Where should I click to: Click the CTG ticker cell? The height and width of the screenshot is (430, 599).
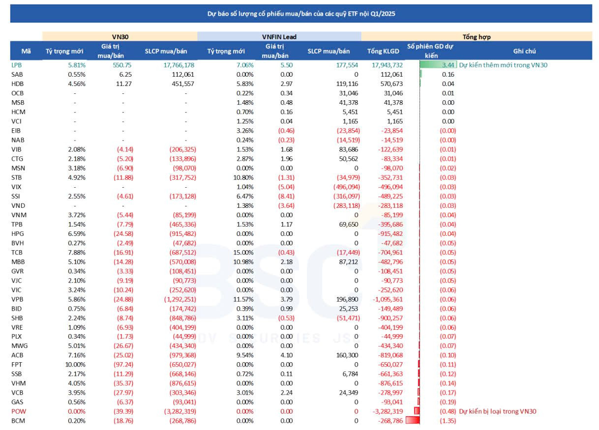16,158
